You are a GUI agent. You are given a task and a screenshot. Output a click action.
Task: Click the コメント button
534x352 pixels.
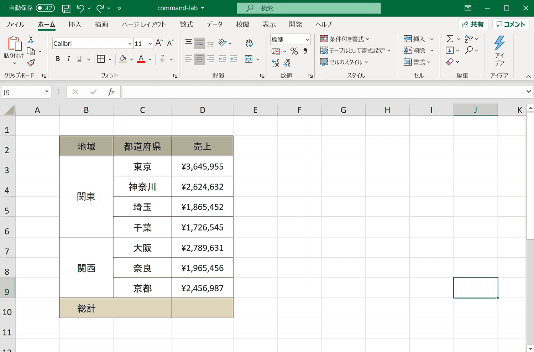[x=511, y=24]
